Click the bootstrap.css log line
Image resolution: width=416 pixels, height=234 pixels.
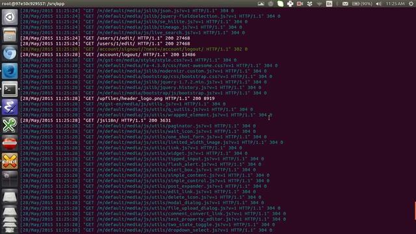click(x=146, y=77)
